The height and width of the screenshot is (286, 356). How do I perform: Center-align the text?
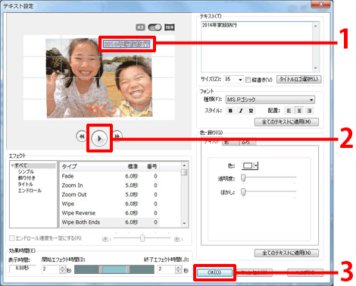point(299,111)
